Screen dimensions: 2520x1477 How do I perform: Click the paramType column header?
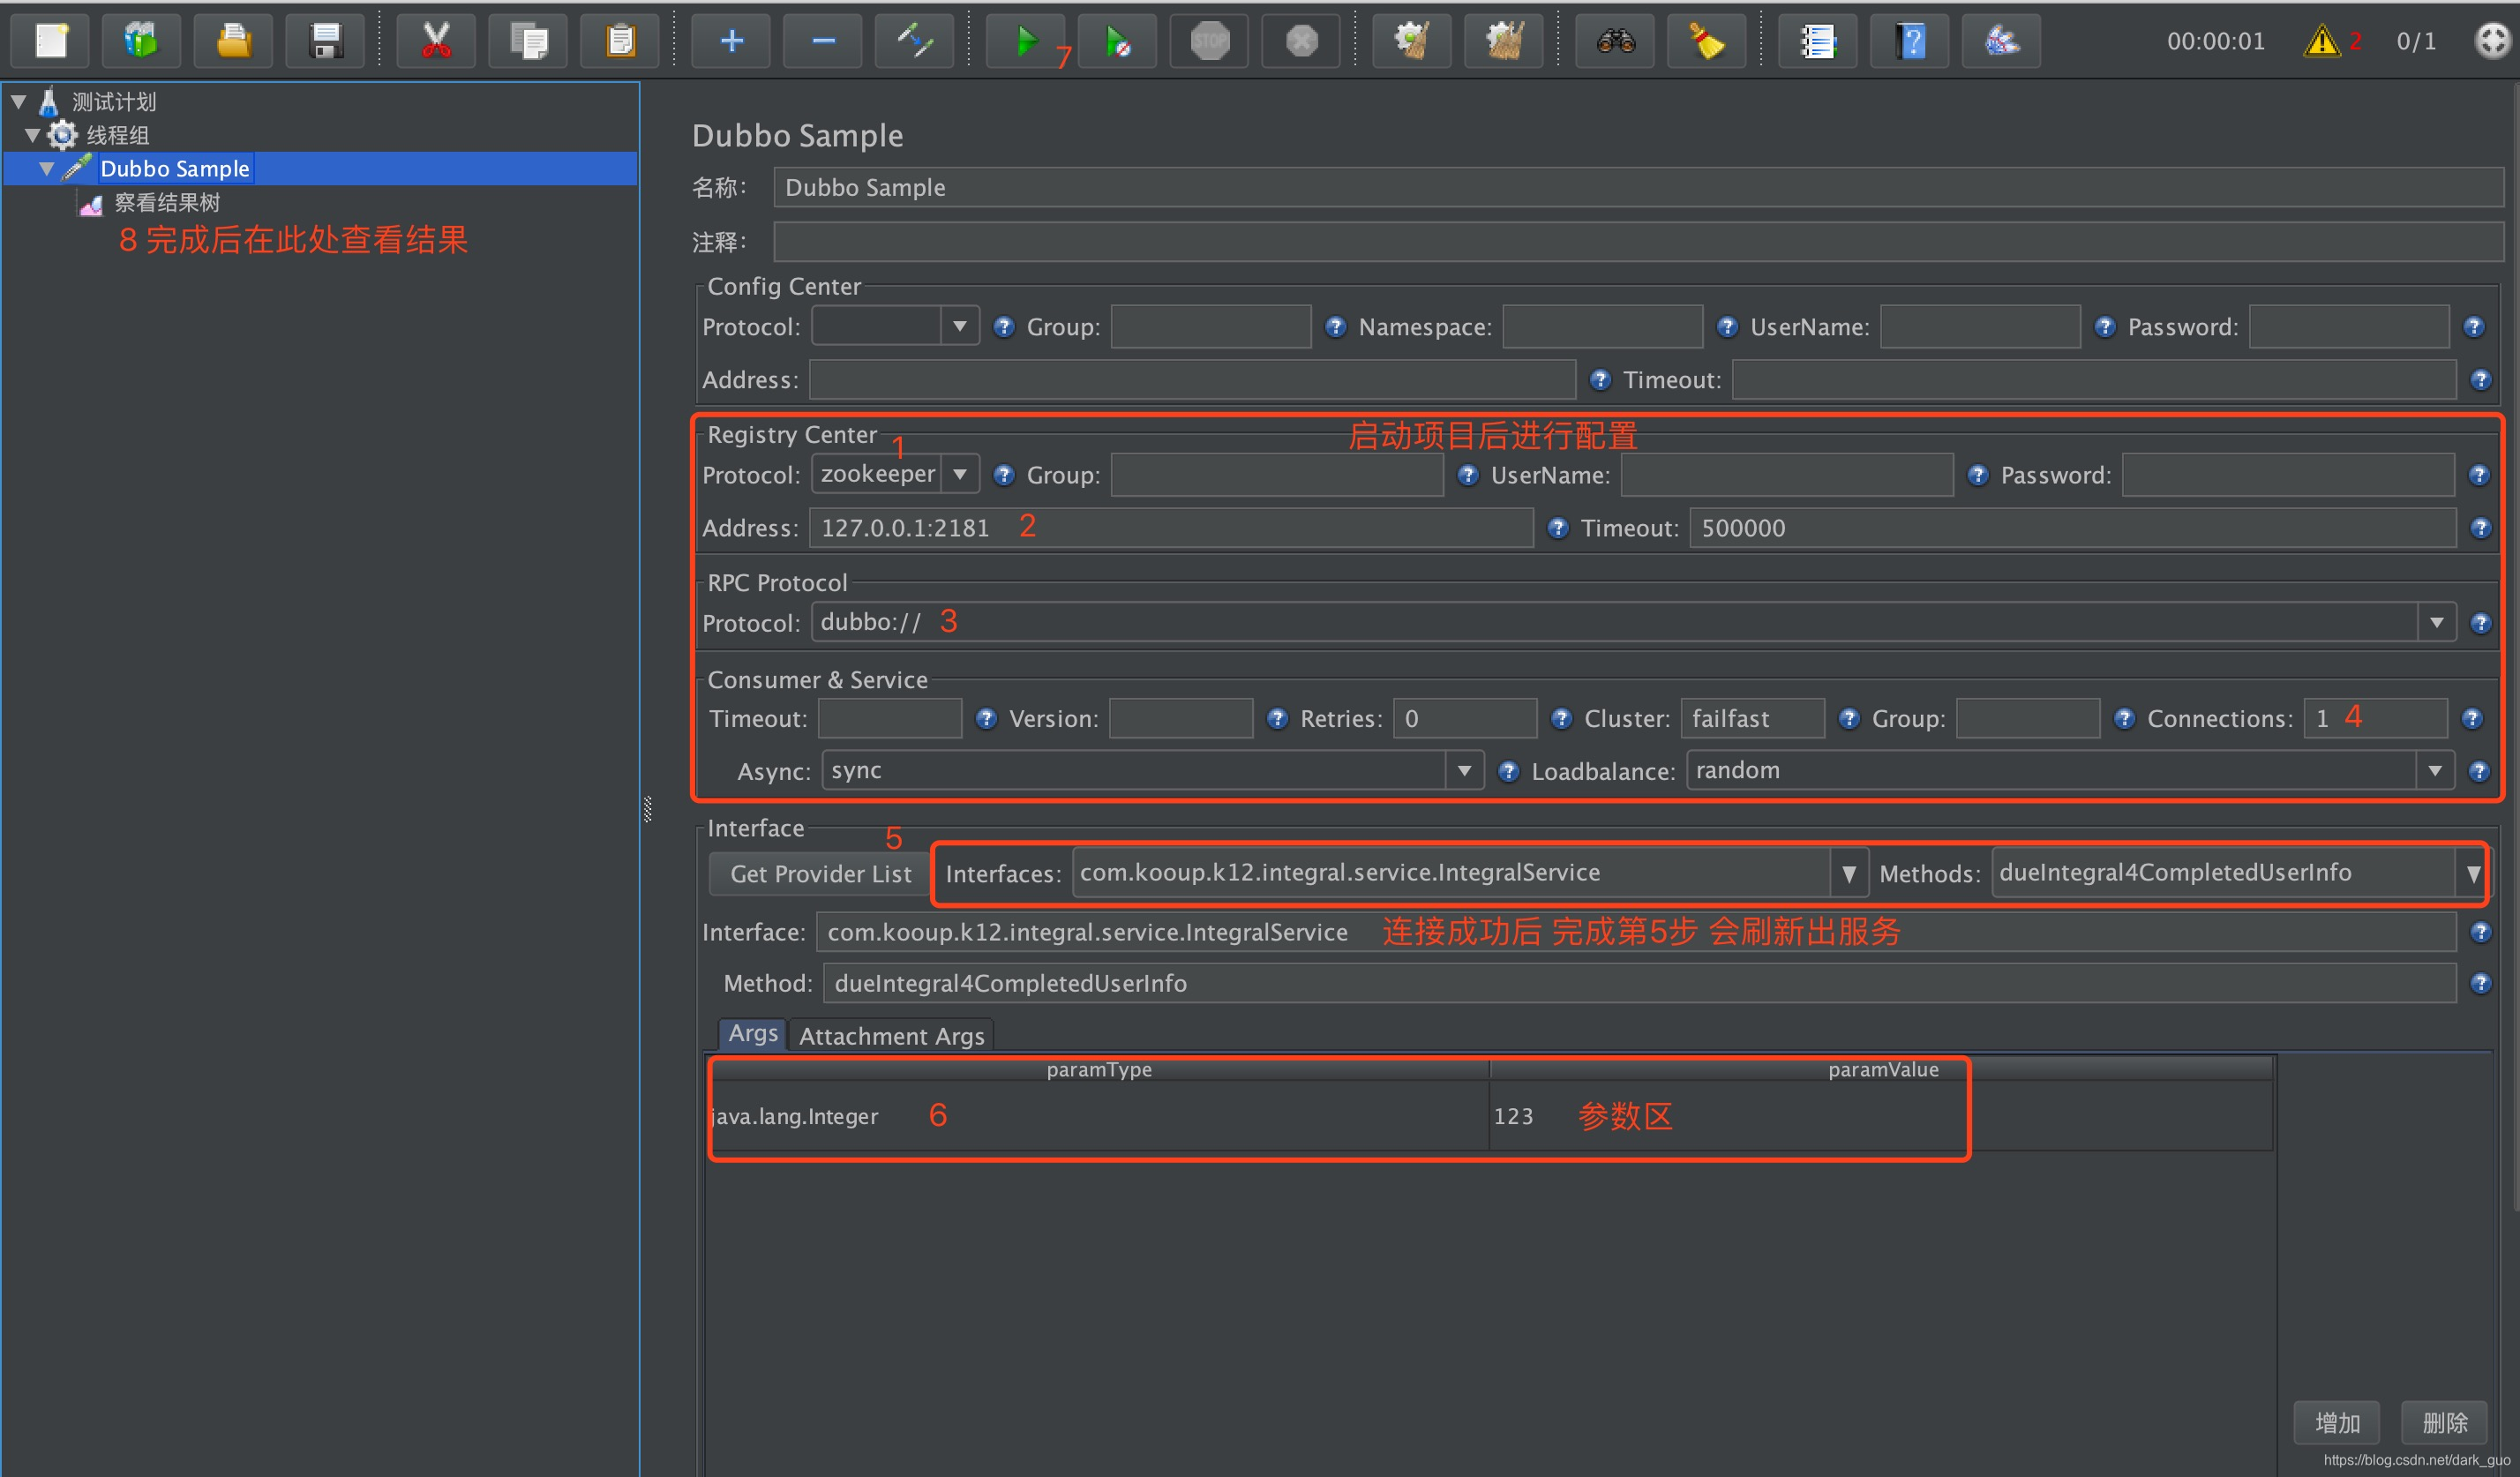coord(1099,1069)
